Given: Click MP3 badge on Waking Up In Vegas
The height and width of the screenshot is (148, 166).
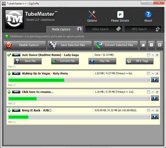Looking at the screenshot, I should 16,73.
